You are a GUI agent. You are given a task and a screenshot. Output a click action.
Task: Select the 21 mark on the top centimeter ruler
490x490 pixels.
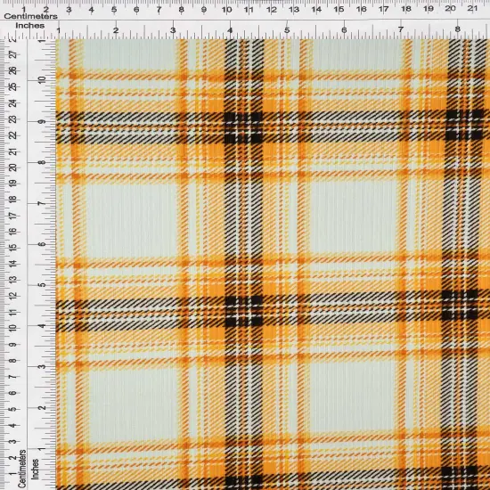point(472,9)
